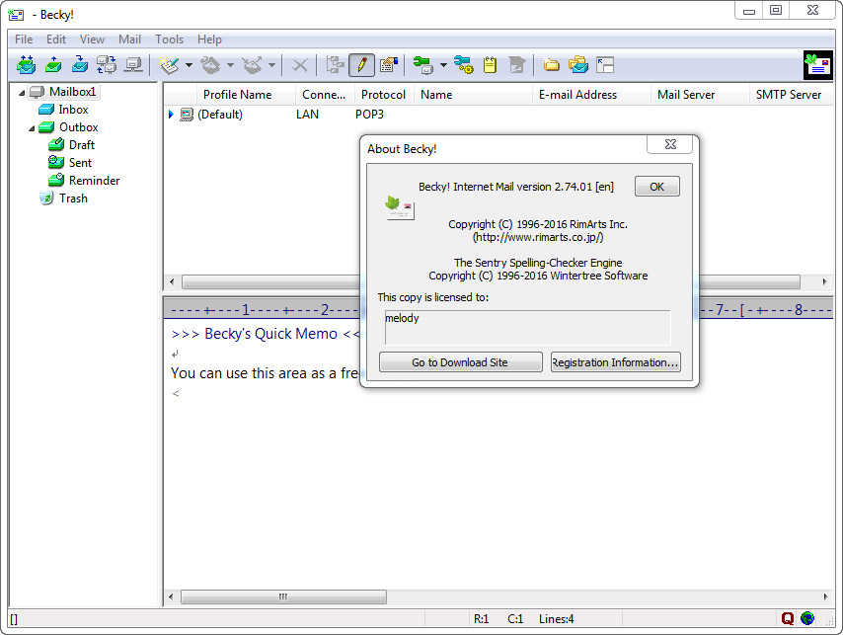This screenshot has height=635, width=843.
Task: Open the compose message dropdown arrow
Action: [189, 65]
